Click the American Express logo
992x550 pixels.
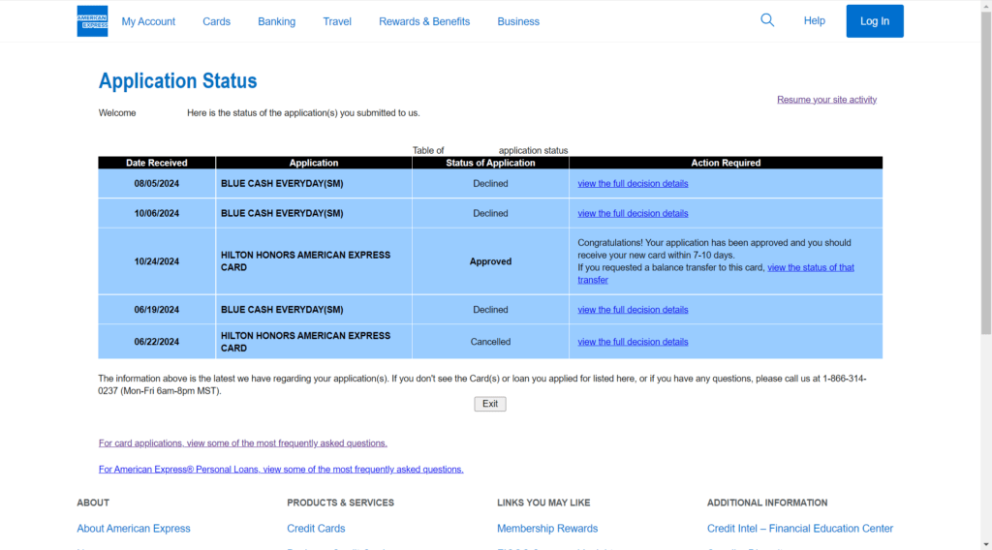click(92, 21)
